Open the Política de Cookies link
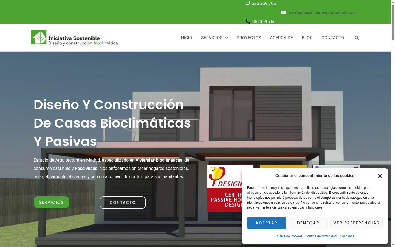395x247 pixels. [289, 236]
